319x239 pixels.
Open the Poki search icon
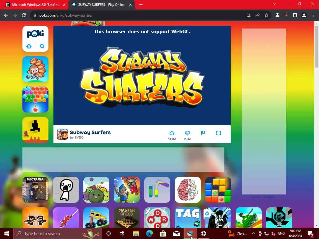42,46
